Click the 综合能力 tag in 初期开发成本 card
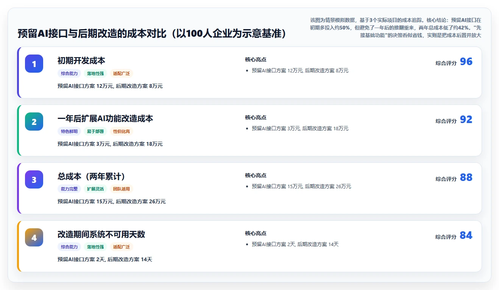 (69, 73)
